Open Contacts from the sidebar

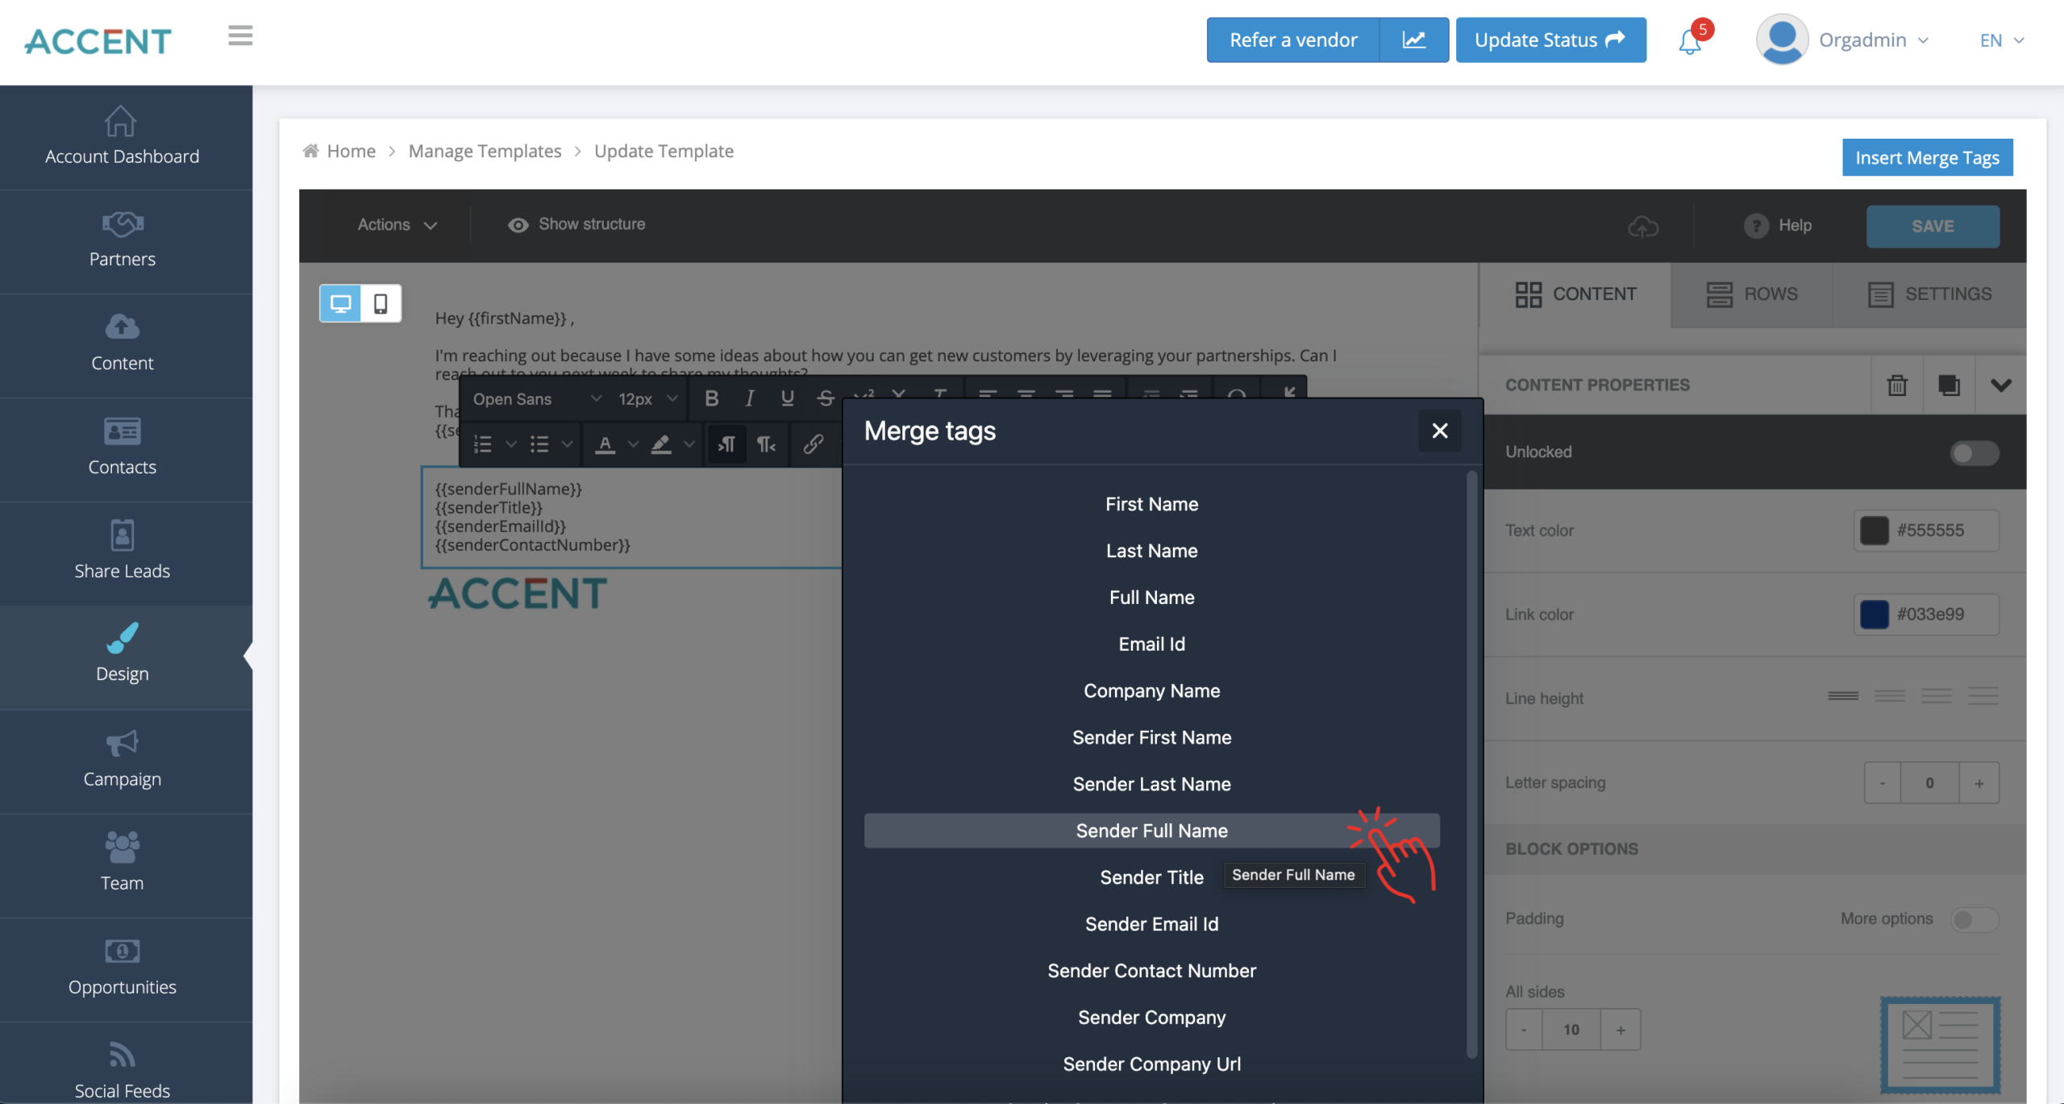[122, 449]
